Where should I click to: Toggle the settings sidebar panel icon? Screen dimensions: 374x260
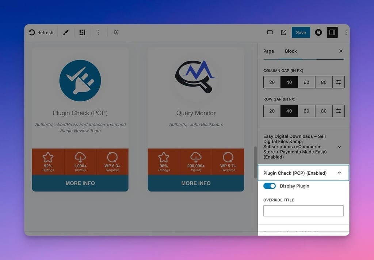coord(332,32)
